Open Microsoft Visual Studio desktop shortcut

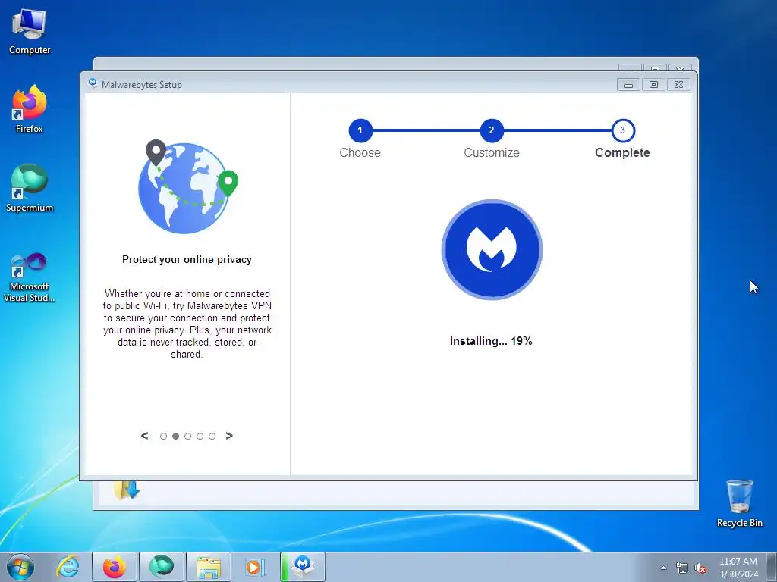coord(30,277)
